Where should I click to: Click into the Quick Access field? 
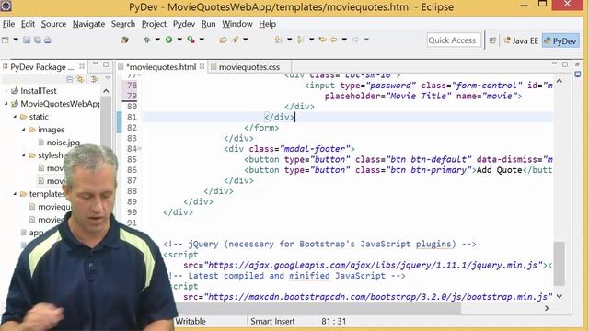coord(454,40)
